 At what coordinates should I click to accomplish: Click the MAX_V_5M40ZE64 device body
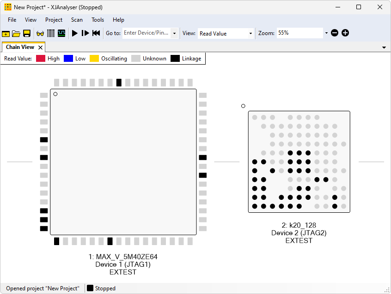(x=123, y=162)
